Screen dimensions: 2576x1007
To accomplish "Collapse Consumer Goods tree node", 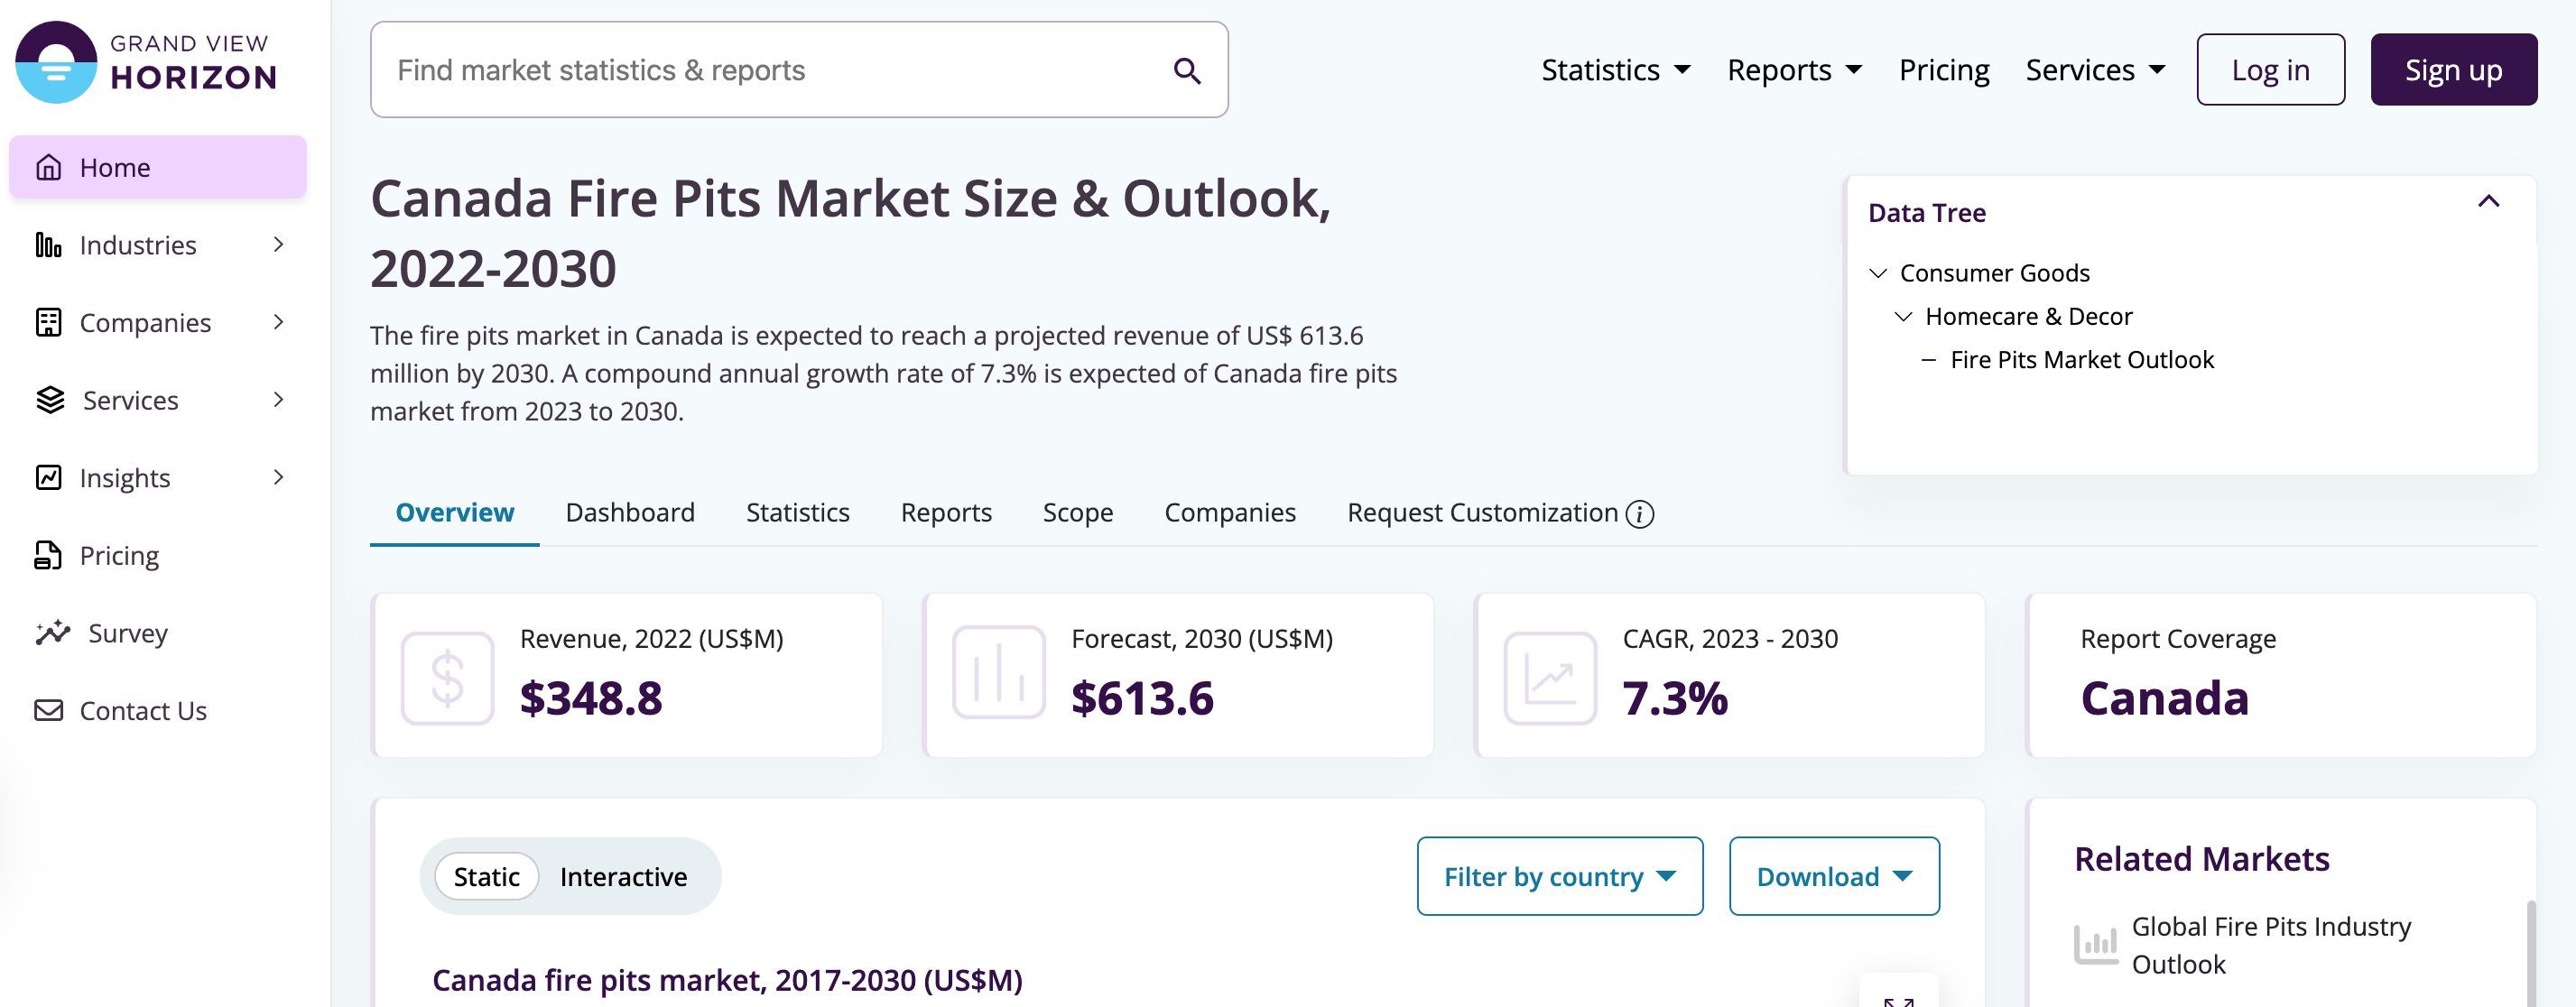I will (x=1878, y=273).
